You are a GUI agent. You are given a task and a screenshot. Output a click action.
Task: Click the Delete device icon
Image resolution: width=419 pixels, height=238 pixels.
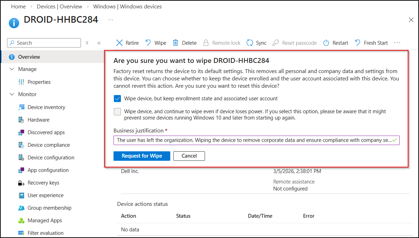(x=185, y=43)
